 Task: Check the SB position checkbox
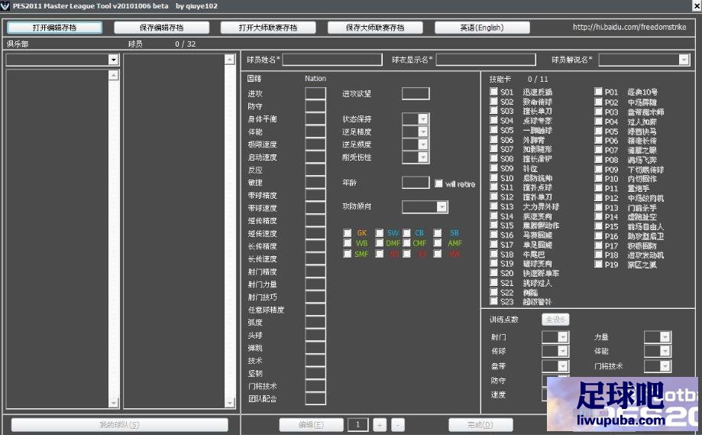(438, 233)
